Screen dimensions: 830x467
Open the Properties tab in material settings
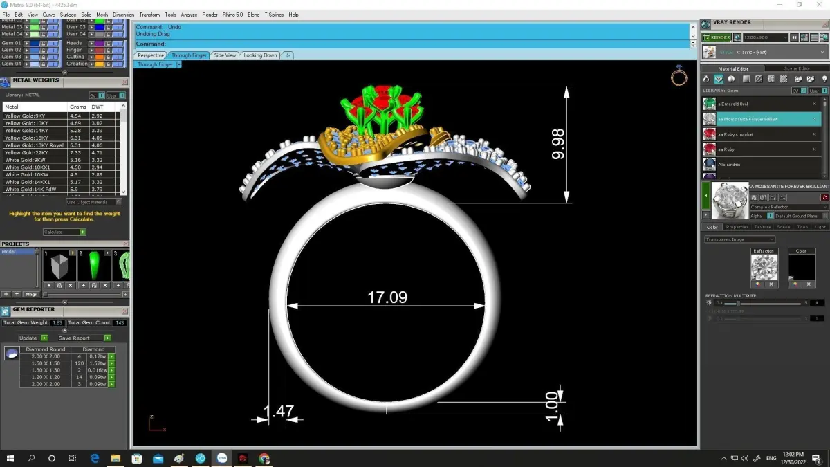tap(737, 227)
